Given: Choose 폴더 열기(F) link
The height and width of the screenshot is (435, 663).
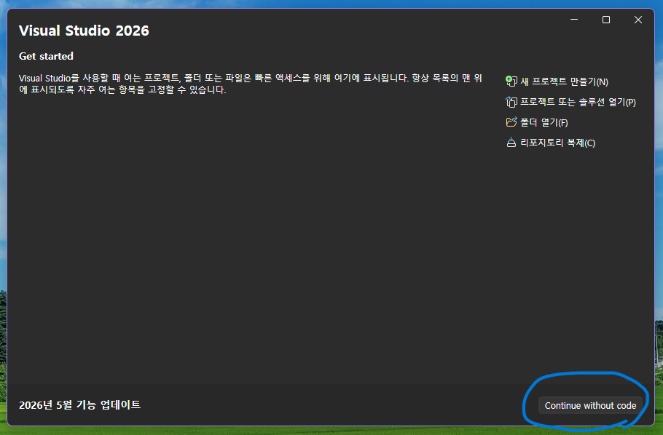Looking at the screenshot, I should 544,122.
